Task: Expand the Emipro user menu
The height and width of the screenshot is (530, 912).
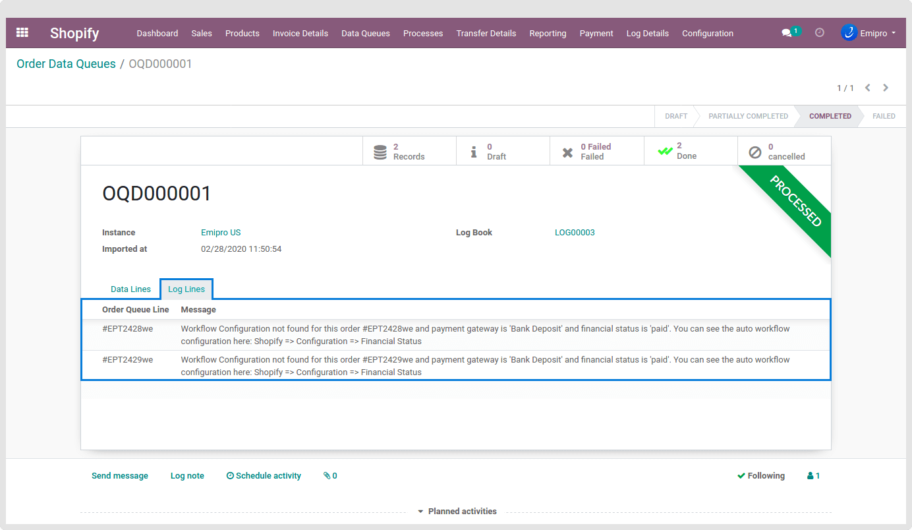Action: coord(869,33)
